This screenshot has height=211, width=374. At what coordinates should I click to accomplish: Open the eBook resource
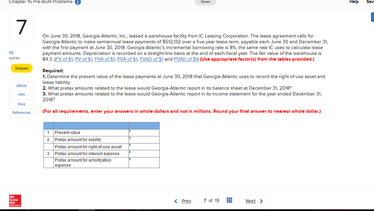pyautogui.click(x=22, y=86)
